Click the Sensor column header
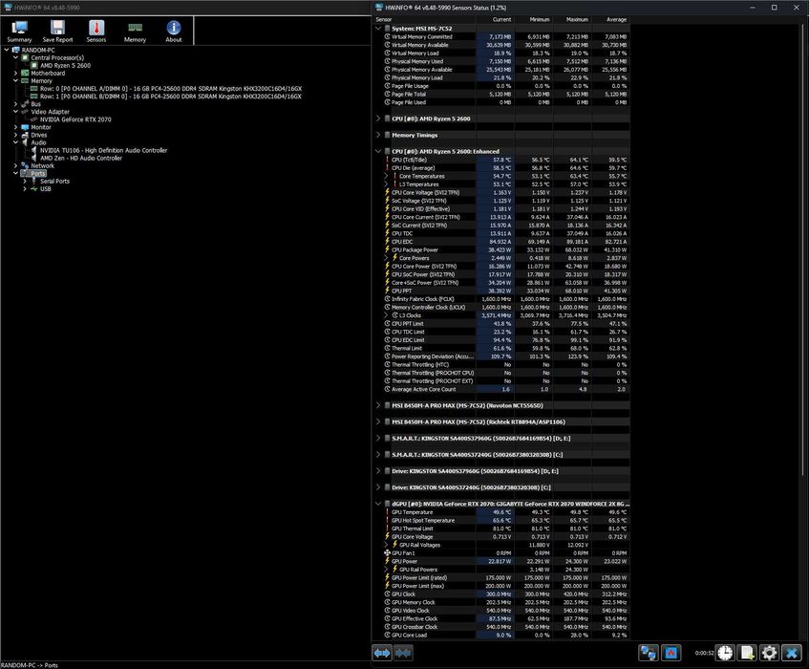 (423, 20)
